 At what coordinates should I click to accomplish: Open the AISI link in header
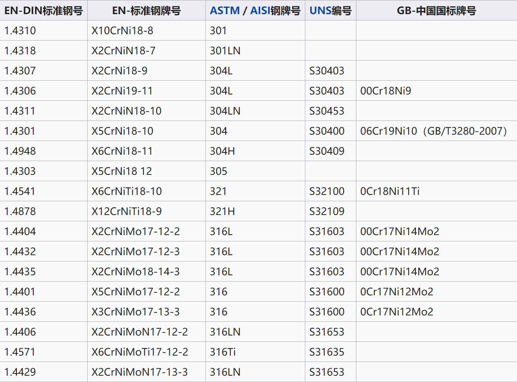260,10
